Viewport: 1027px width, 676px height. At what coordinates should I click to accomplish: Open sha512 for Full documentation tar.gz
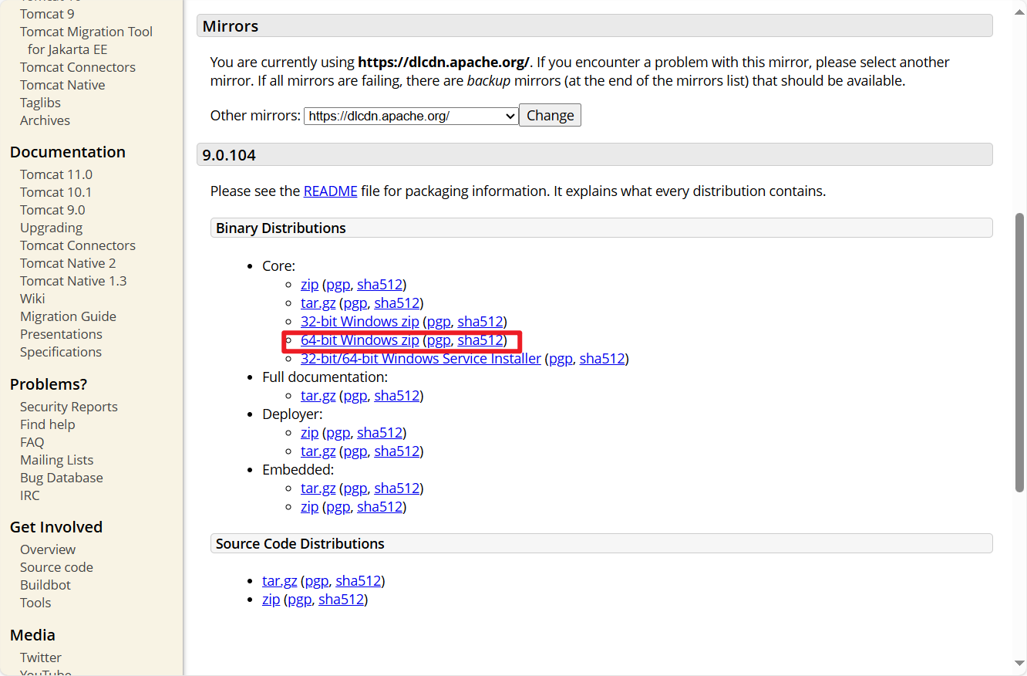click(397, 396)
